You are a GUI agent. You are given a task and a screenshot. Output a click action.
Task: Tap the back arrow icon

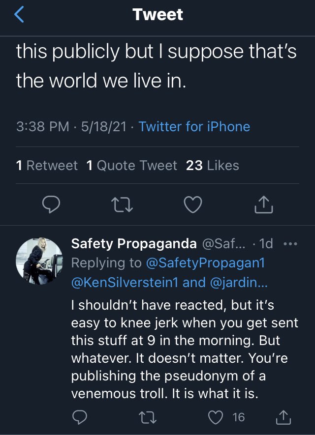pyautogui.click(x=20, y=15)
